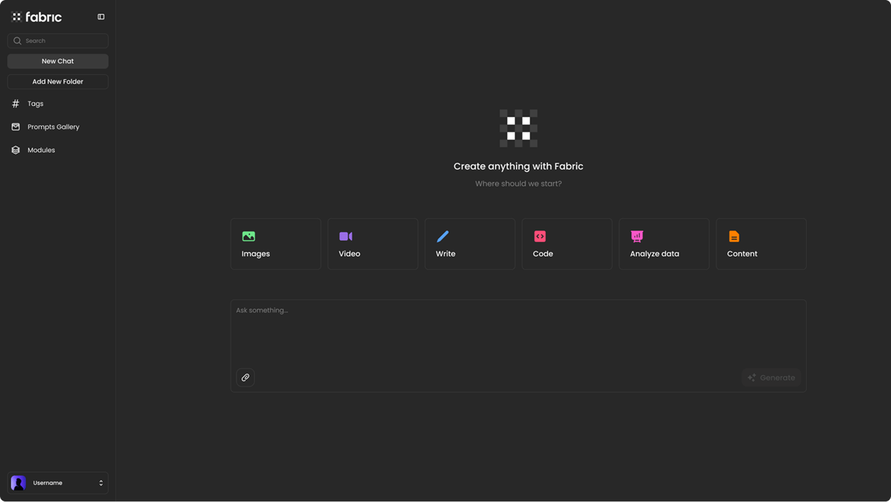The image size is (891, 502).
Task: Click the attach link paperclip icon
Action: pyautogui.click(x=245, y=378)
